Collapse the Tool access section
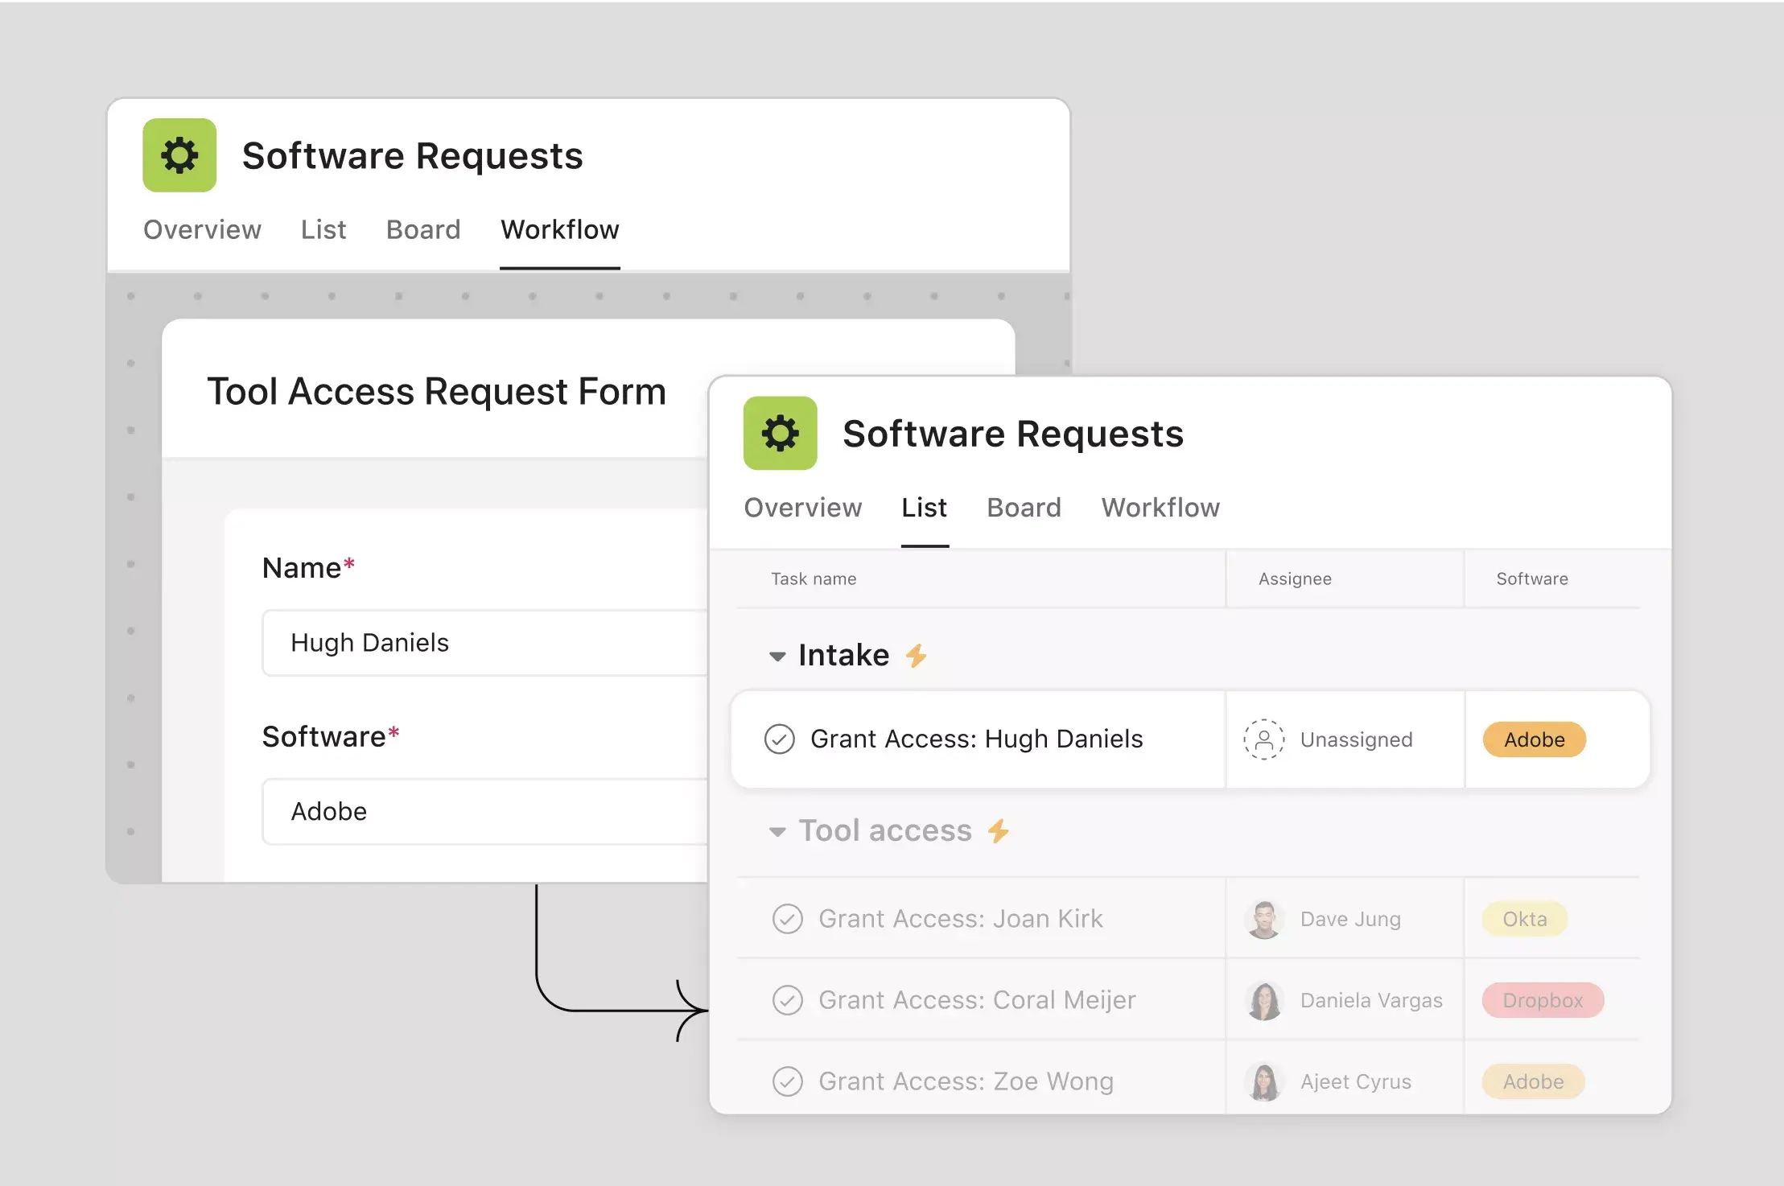The image size is (1784, 1186). click(x=776, y=830)
